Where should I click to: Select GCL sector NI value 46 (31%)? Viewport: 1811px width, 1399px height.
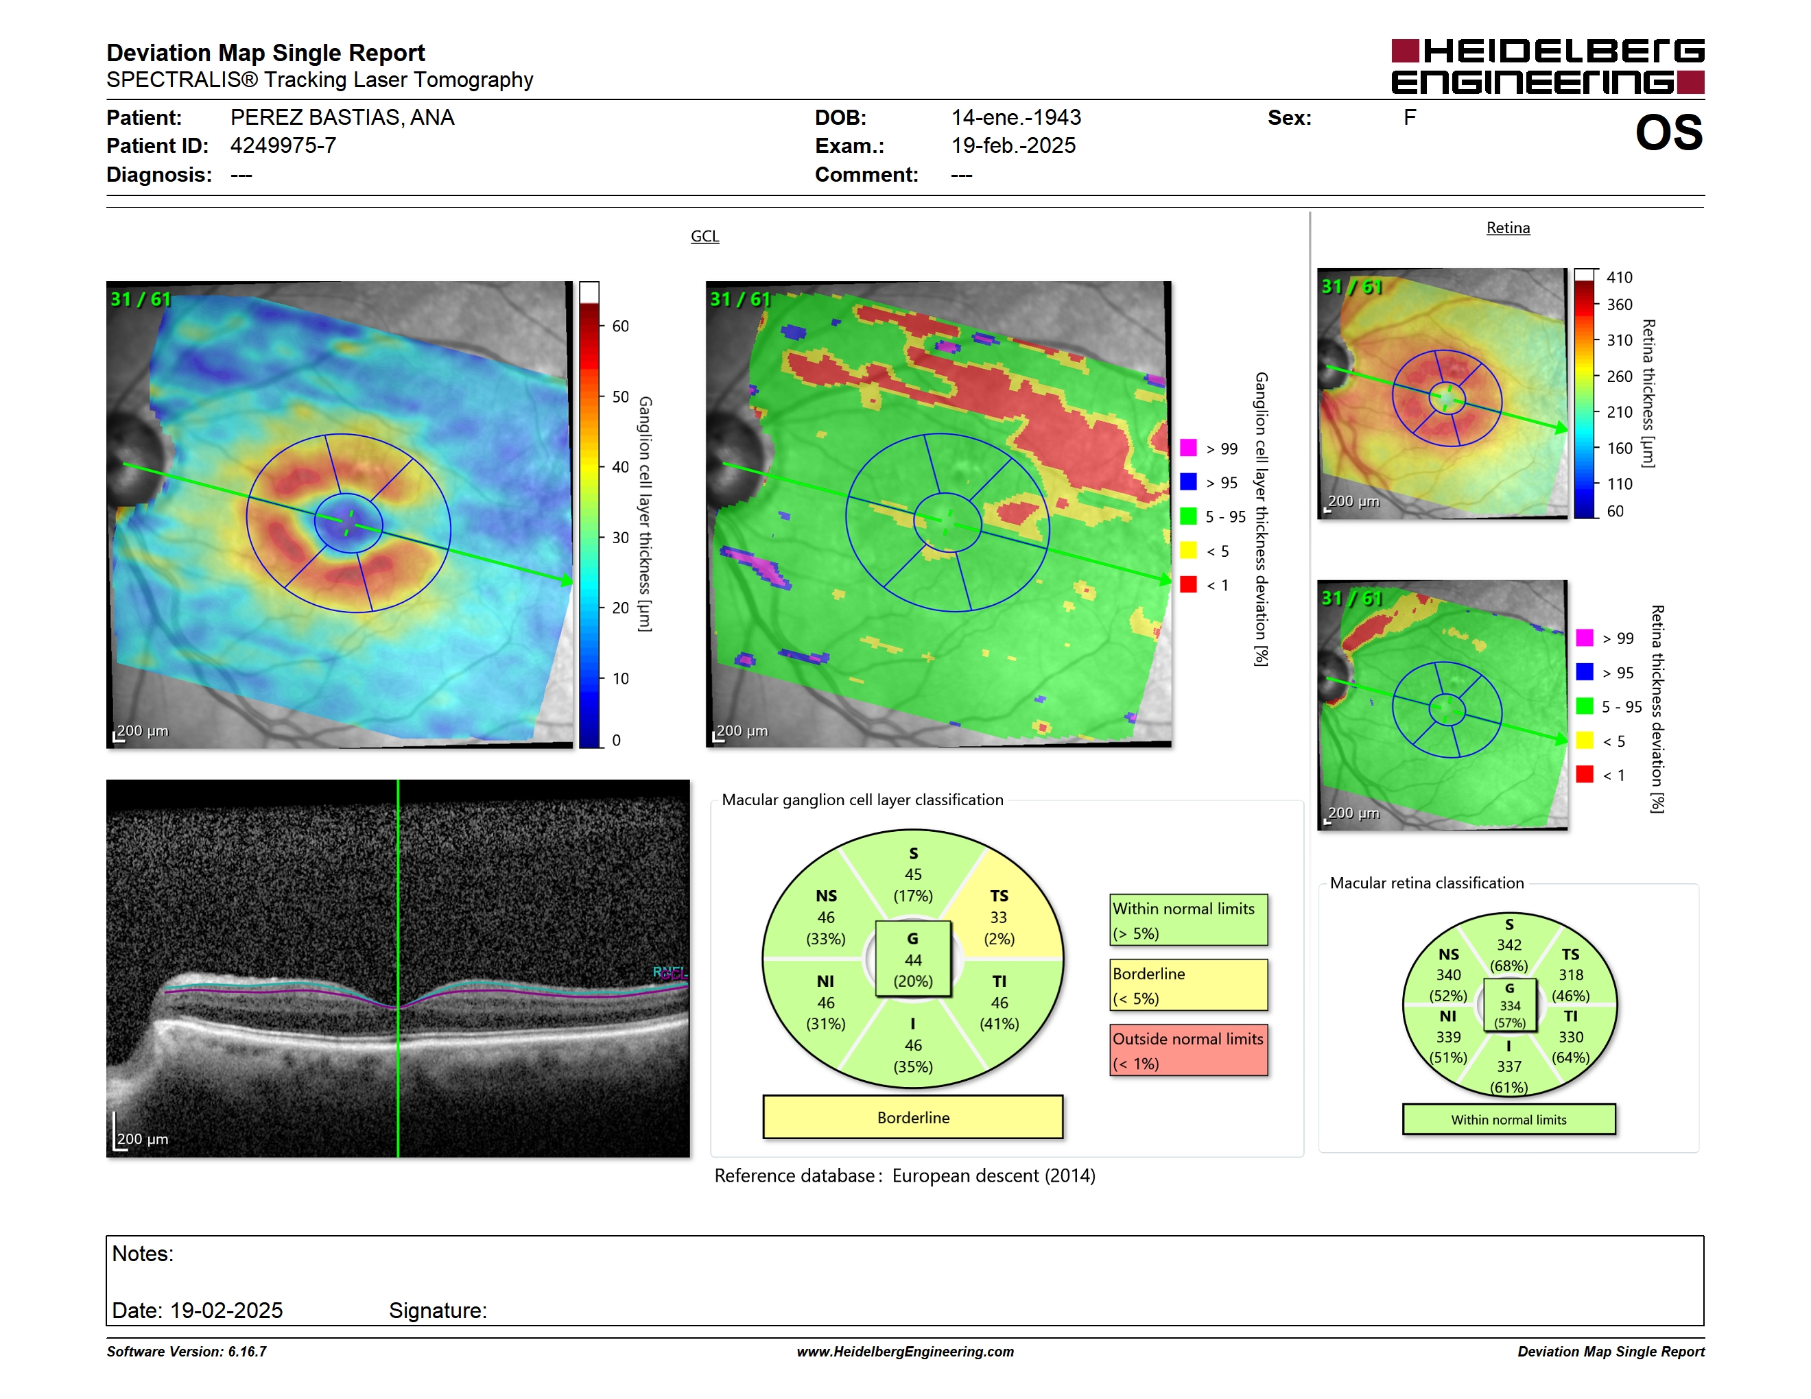pos(826,1013)
